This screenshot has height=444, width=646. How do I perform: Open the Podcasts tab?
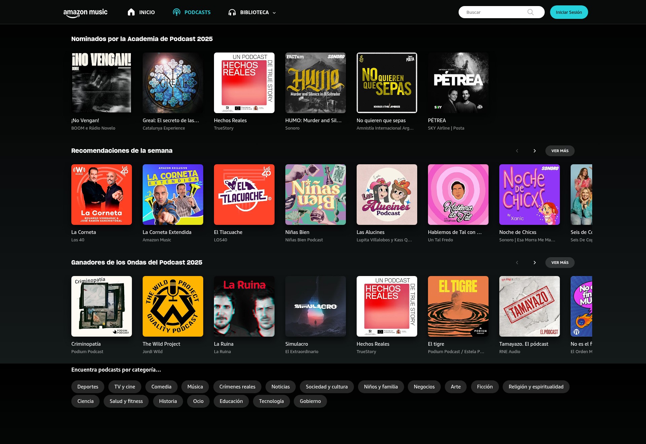[x=192, y=12]
